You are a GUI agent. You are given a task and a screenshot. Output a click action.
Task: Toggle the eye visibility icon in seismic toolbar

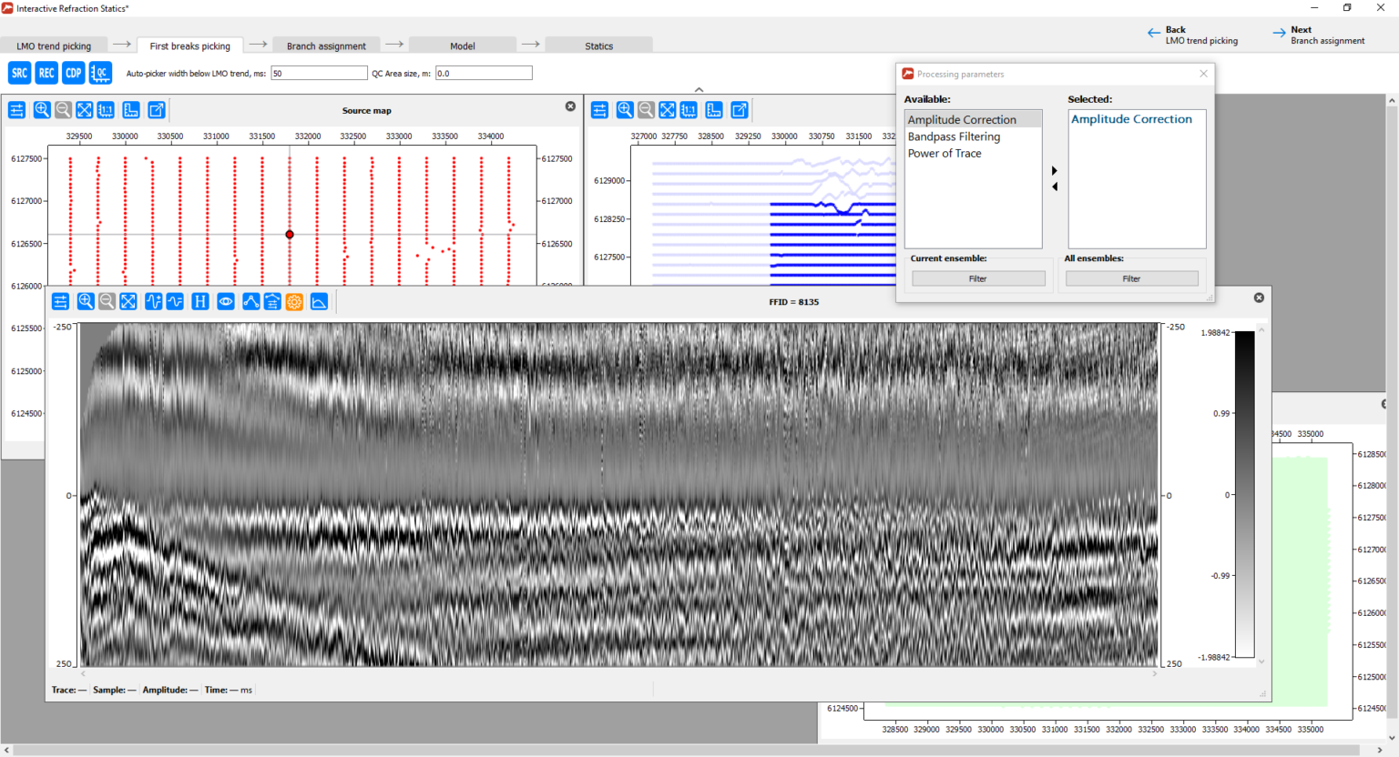click(x=226, y=301)
